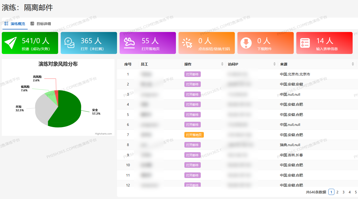The height and width of the screenshot is (199, 358).
Task: Click the 目标详细 tab list icon
Action: tap(32, 24)
